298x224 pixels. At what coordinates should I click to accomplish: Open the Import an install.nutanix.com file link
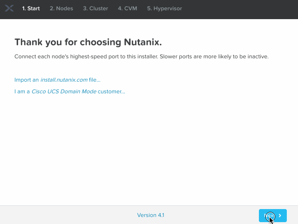57,80
